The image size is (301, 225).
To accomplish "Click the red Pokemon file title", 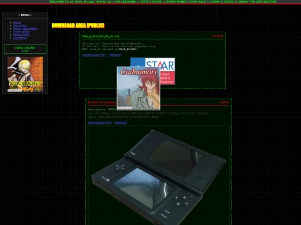I will pos(102,102).
